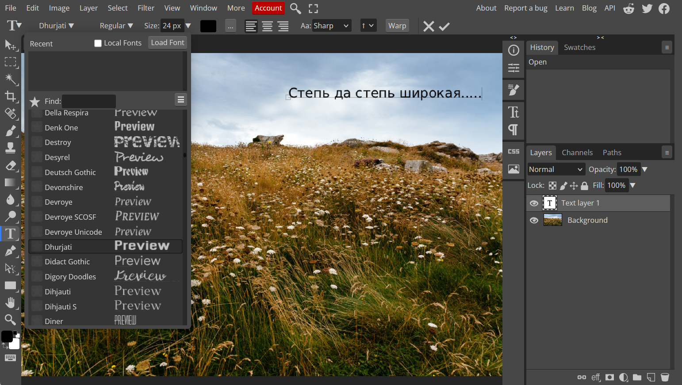Select the Crop tool
Screen dimensions: 682x385
coord(10,96)
